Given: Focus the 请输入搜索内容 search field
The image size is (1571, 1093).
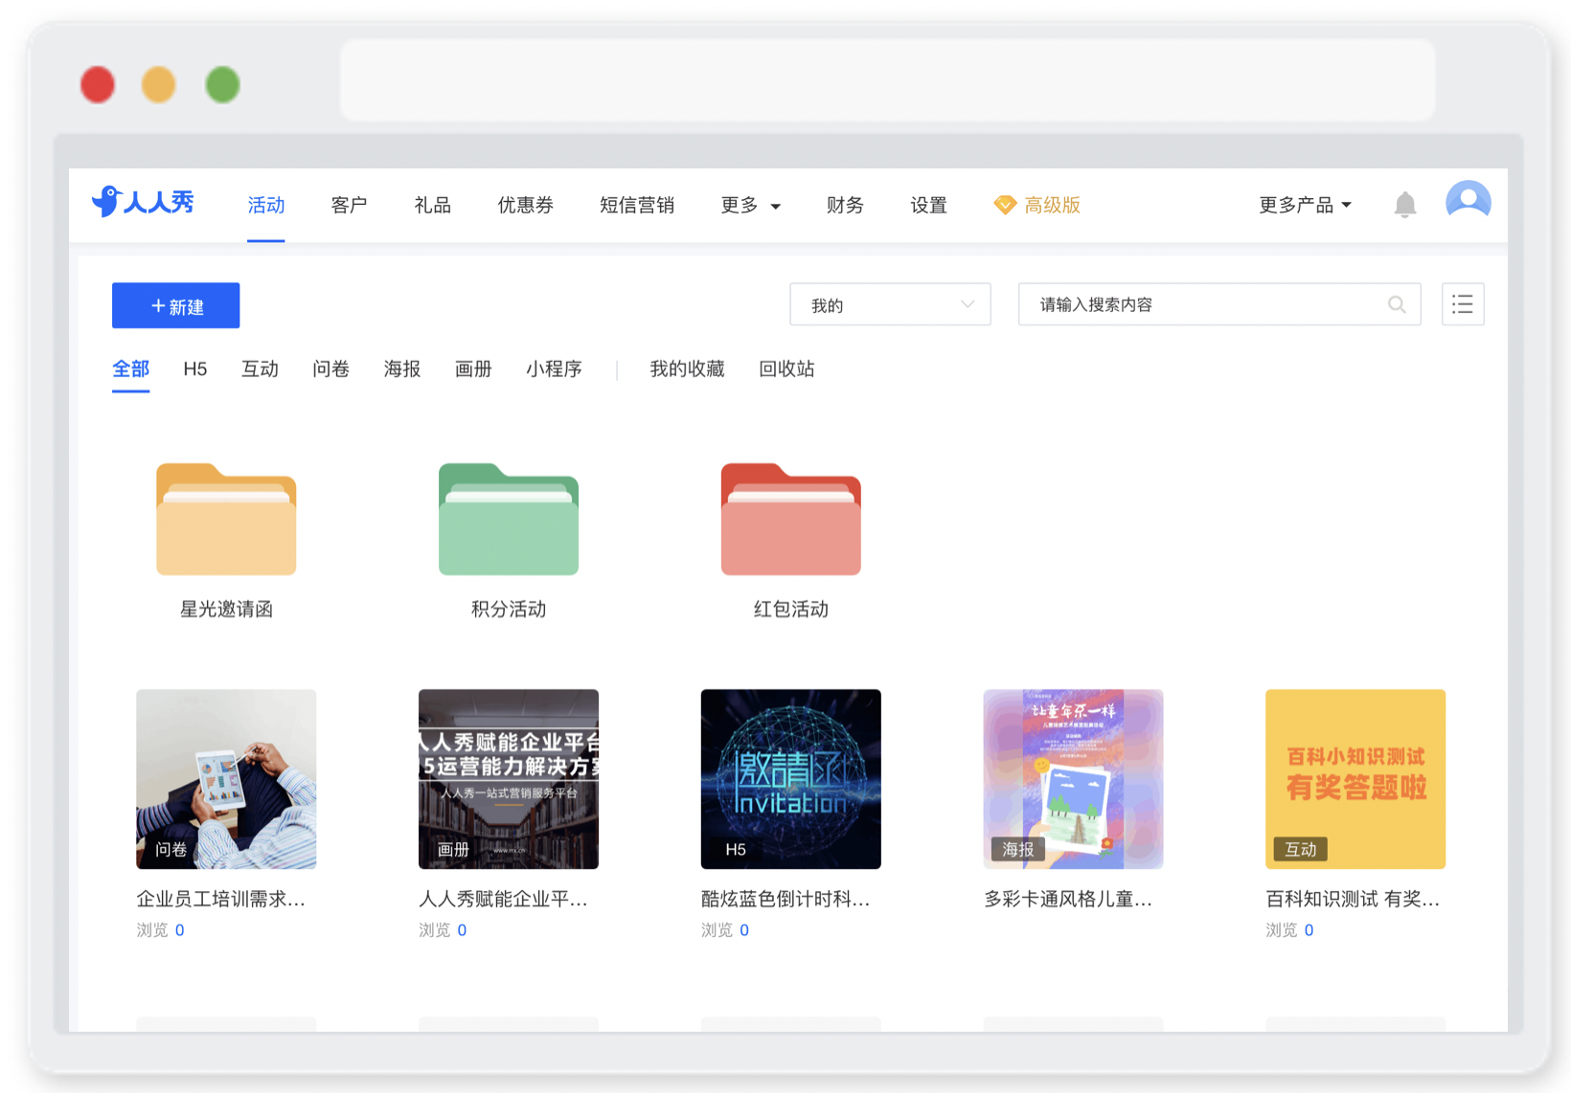Looking at the screenshot, I should [1219, 304].
